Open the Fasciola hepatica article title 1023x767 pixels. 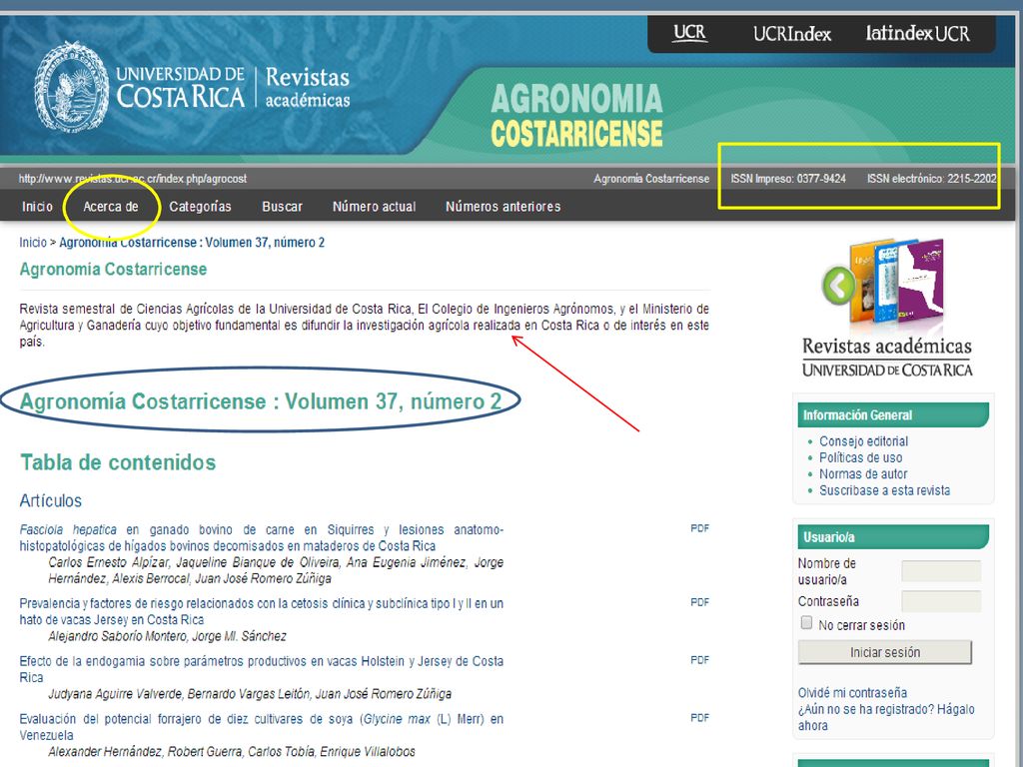tap(261, 538)
